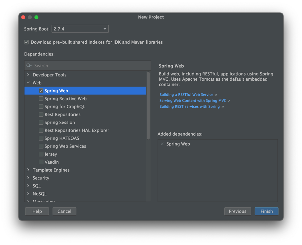Click the dependencies list vertical scrollbar

[x=148, y=106]
